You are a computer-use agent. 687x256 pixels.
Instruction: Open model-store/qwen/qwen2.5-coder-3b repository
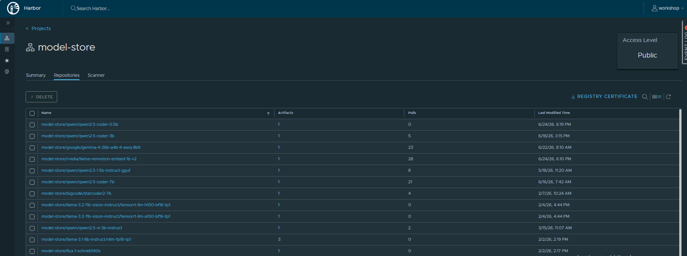tap(78, 136)
